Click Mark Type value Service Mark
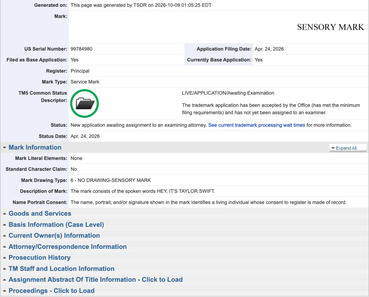The width and height of the screenshot is (369, 297). [85, 82]
